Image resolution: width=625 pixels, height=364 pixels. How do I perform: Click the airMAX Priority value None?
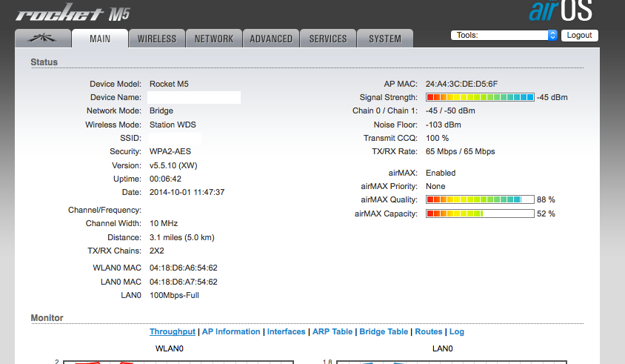click(435, 186)
